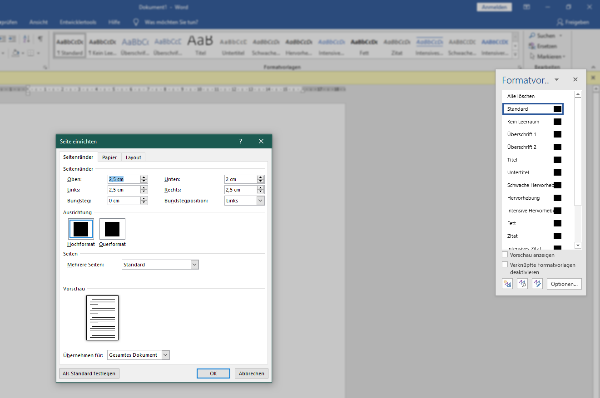Click the styles list scroll-down arrow
This screenshot has width=600, height=398.
(x=578, y=246)
